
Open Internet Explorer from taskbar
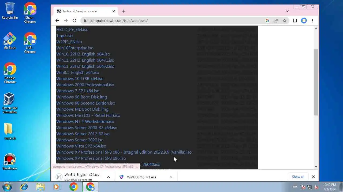click(24, 187)
